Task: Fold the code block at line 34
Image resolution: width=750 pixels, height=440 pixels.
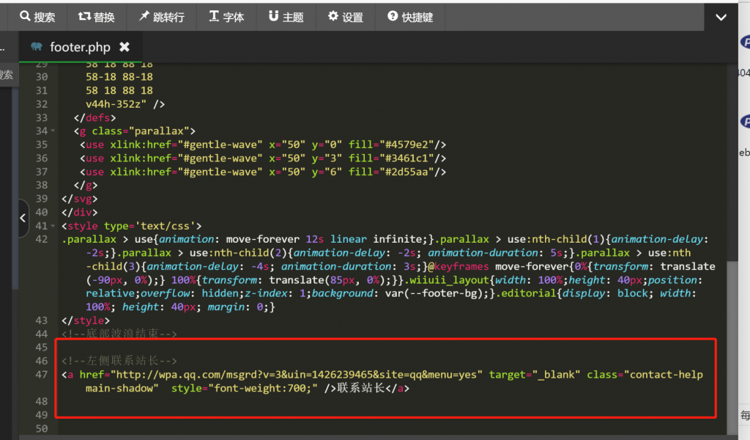Action: [x=53, y=131]
